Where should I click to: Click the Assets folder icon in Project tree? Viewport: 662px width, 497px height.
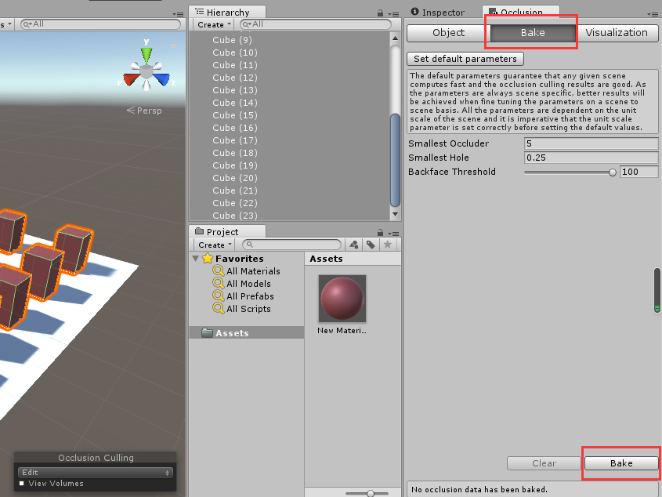207,332
